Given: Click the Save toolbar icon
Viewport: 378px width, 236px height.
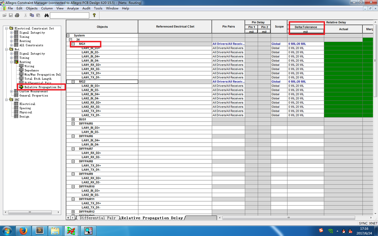Looking at the screenshot, I should coord(11,15).
